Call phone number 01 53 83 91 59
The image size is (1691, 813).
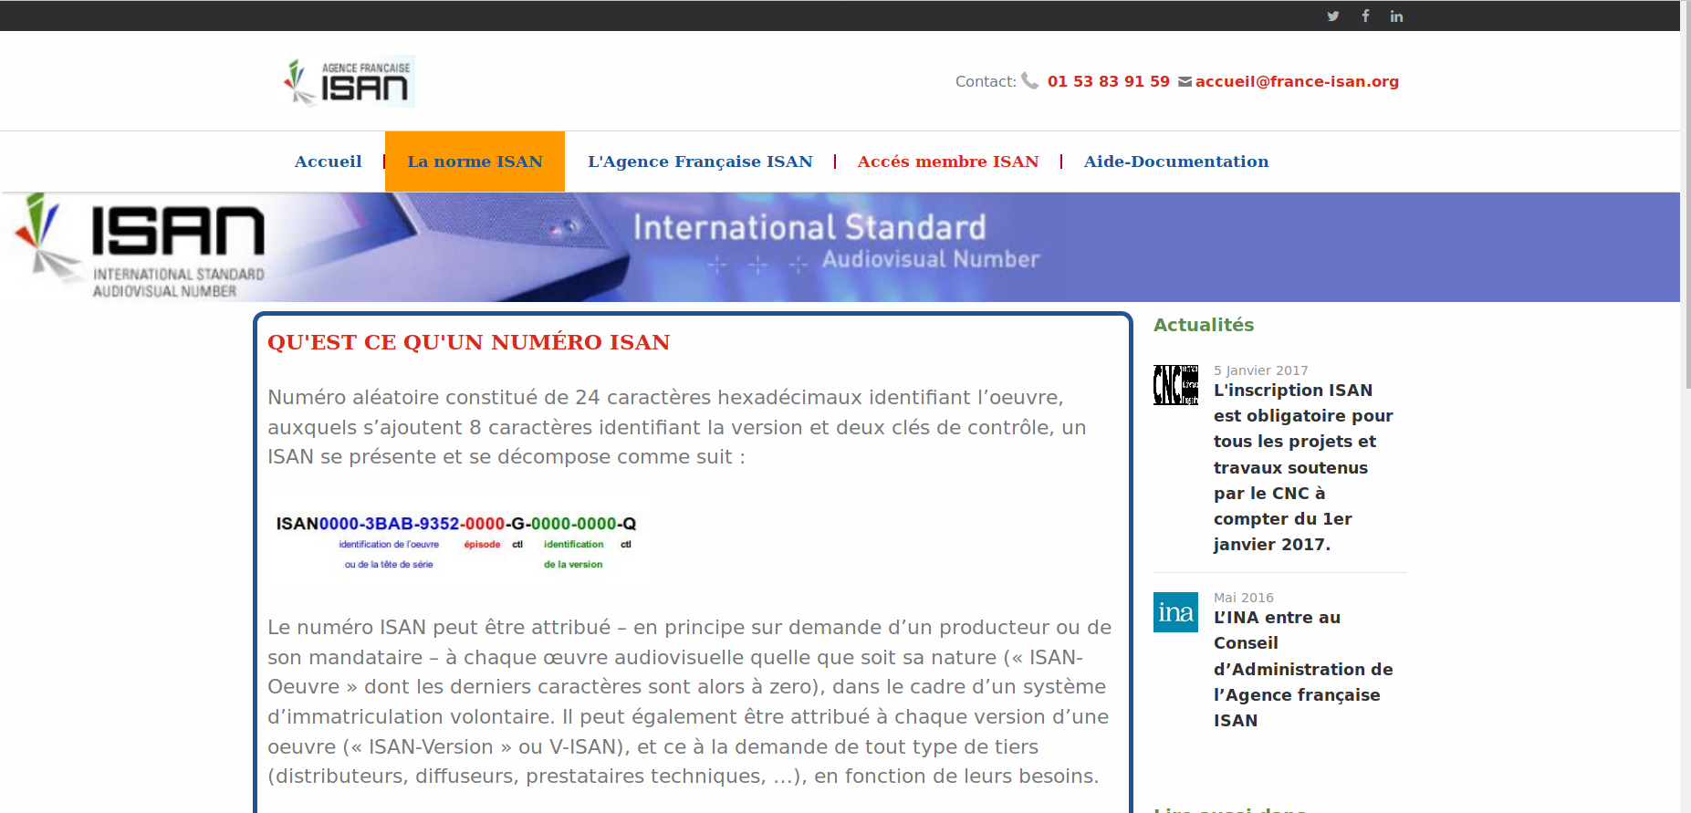(1109, 81)
